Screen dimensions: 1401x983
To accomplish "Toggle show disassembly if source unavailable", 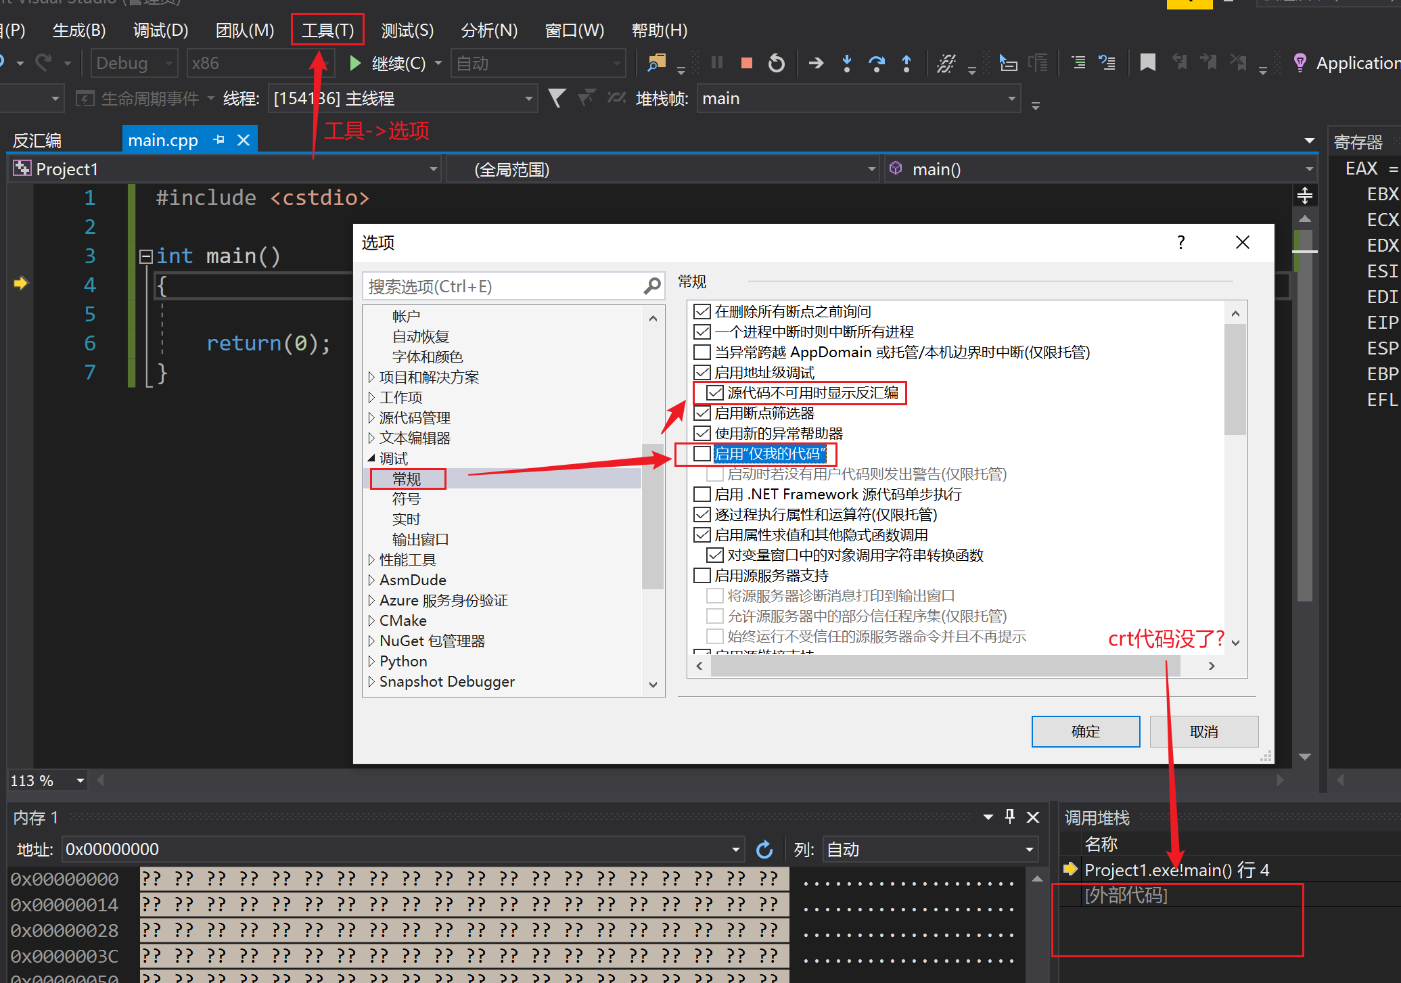I will 715,393.
